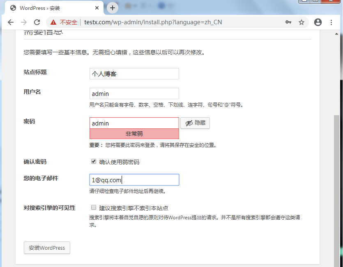Viewport: 343px width, 267px height.
Task: Uncheck 确认使用弱密码 checkbox
Action: coord(94,162)
